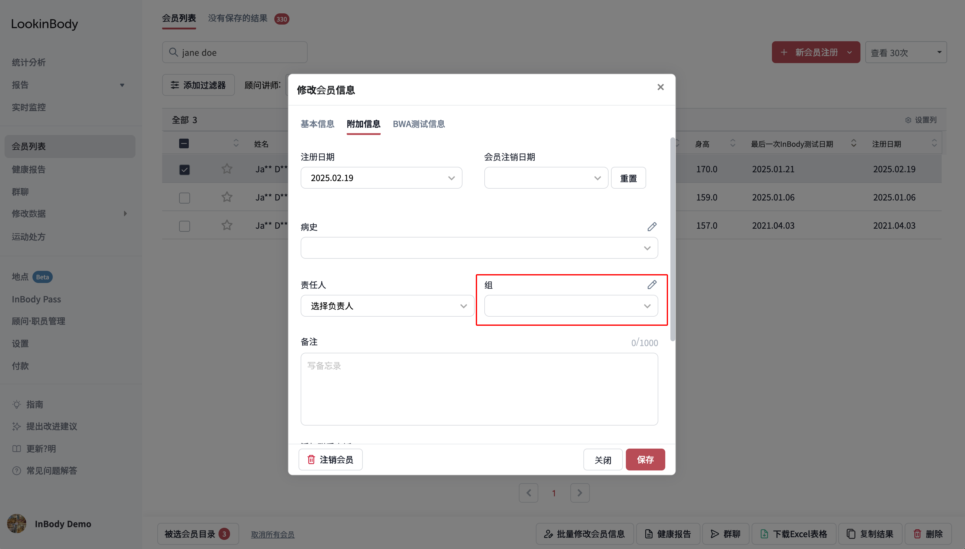The height and width of the screenshot is (549, 965).
Task: Uncheck the first member row checkbox
Action: tap(184, 169)
